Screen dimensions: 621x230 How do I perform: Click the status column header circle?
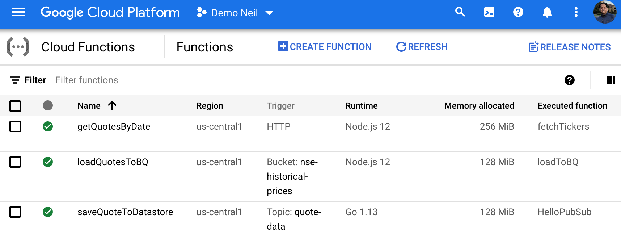[x=48, y=105]
